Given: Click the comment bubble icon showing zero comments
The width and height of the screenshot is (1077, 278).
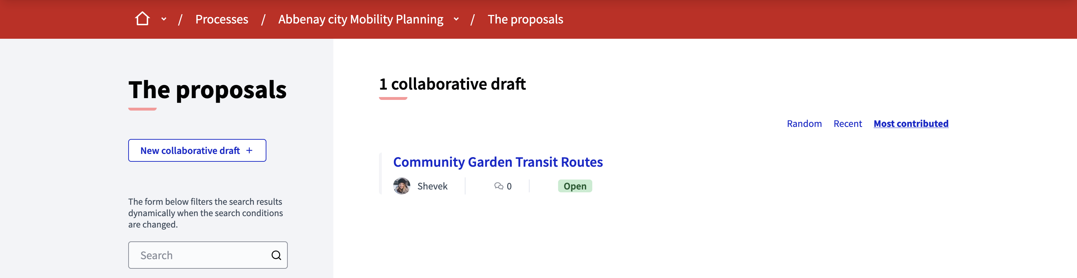Looking at the screenshot, I should tap(499, 186).
